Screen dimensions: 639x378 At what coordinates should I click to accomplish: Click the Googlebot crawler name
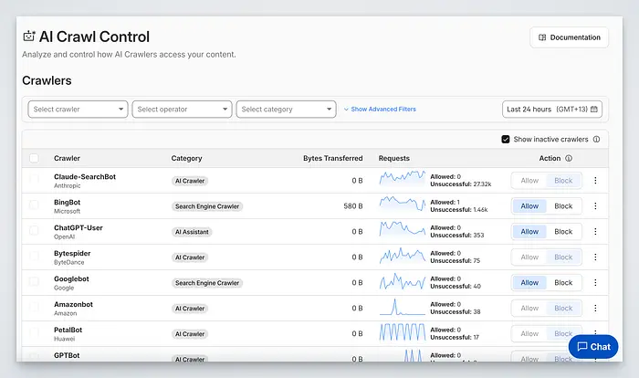click(x=71, y=278)
